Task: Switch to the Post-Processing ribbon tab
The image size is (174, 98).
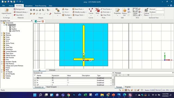Action: (x=41, y=5)
